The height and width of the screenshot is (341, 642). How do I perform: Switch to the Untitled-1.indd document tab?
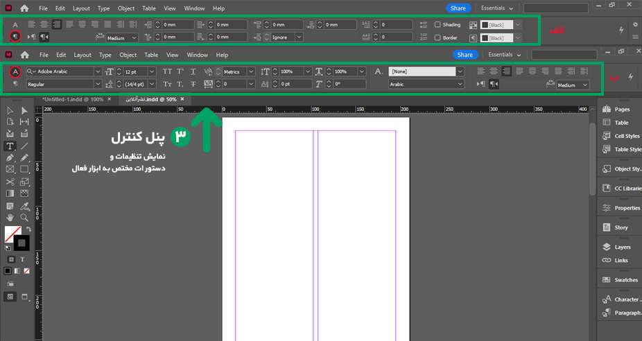(73, 99)
